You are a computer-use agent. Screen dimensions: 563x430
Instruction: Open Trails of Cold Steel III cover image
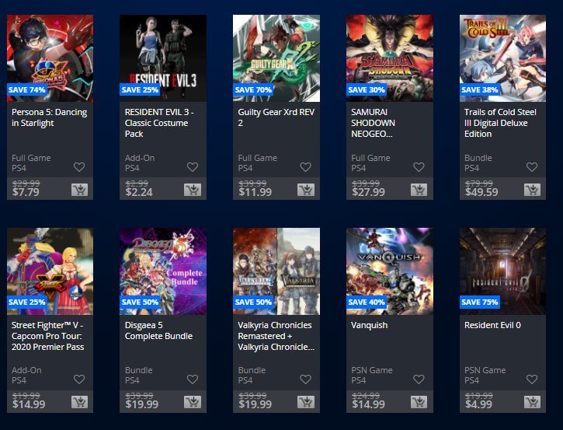click(502, 58)
